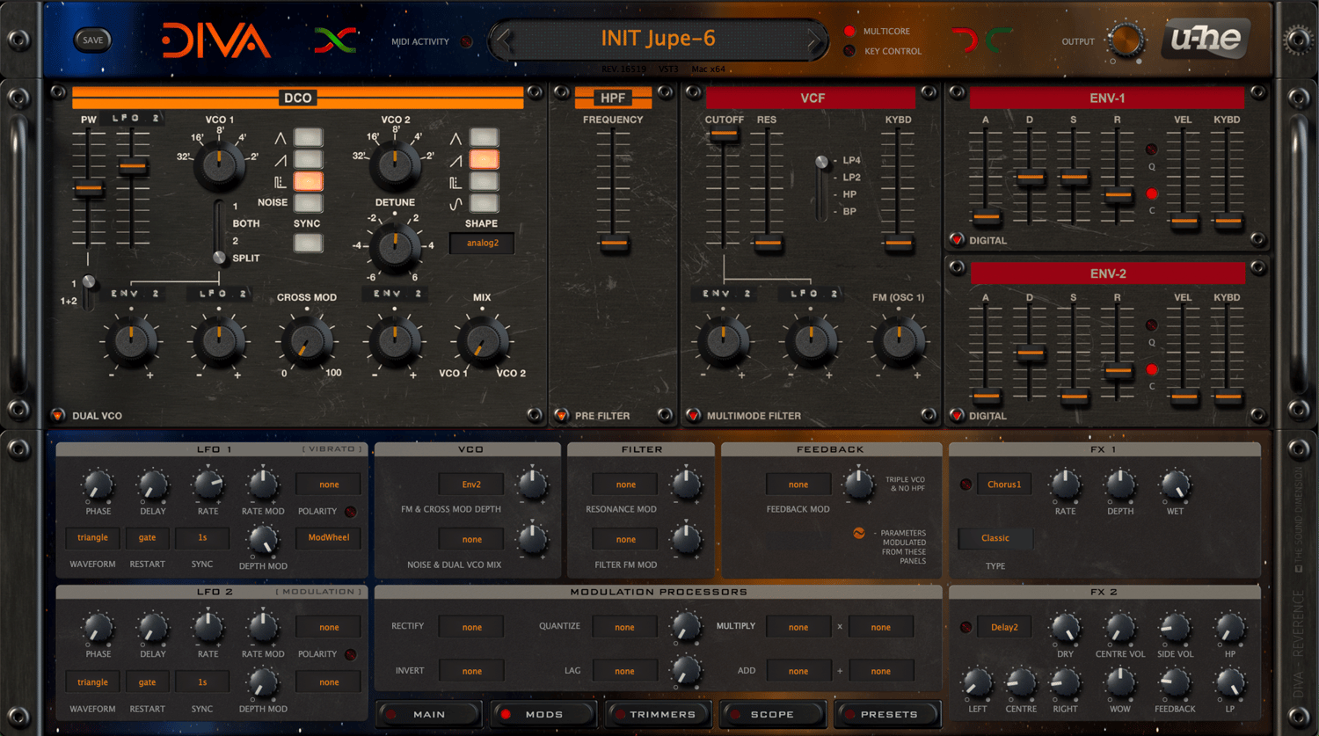Switch to the PRESETS tab

[x=888, y=714]
